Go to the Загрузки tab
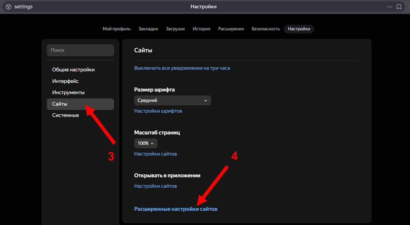Screen dimensions: 410x225 (175, 29)
